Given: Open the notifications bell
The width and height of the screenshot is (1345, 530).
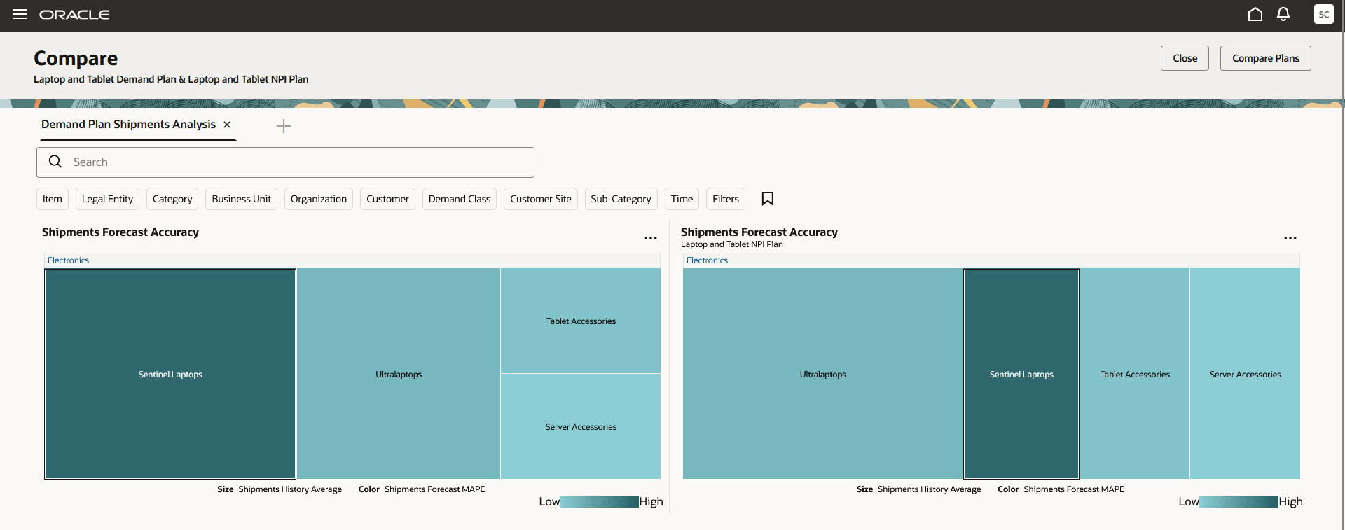Looking at the screenshot, I should pos(1283,15).
